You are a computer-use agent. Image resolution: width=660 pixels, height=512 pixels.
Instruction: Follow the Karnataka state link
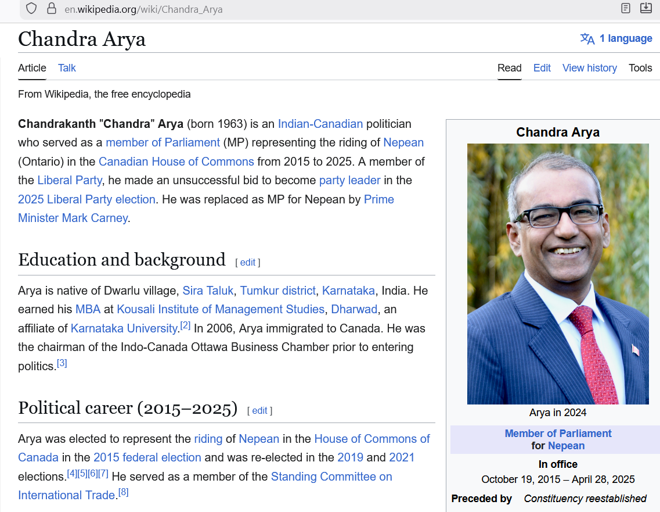coord(348,291)
